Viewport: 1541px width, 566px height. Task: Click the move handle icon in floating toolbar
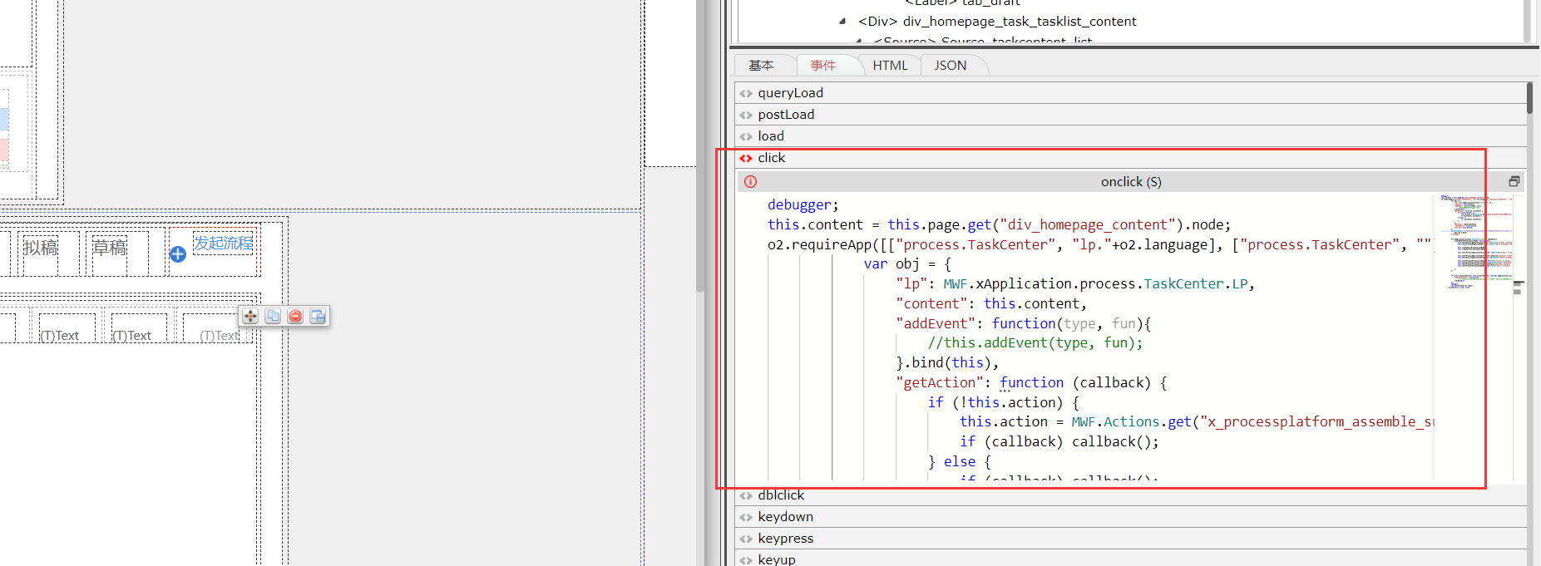[x=250, y=316]
